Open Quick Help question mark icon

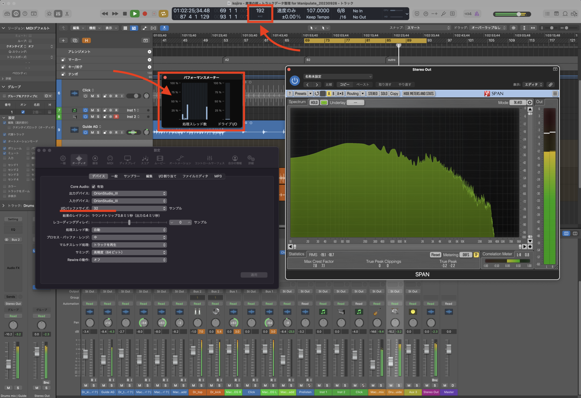(25, 14)
